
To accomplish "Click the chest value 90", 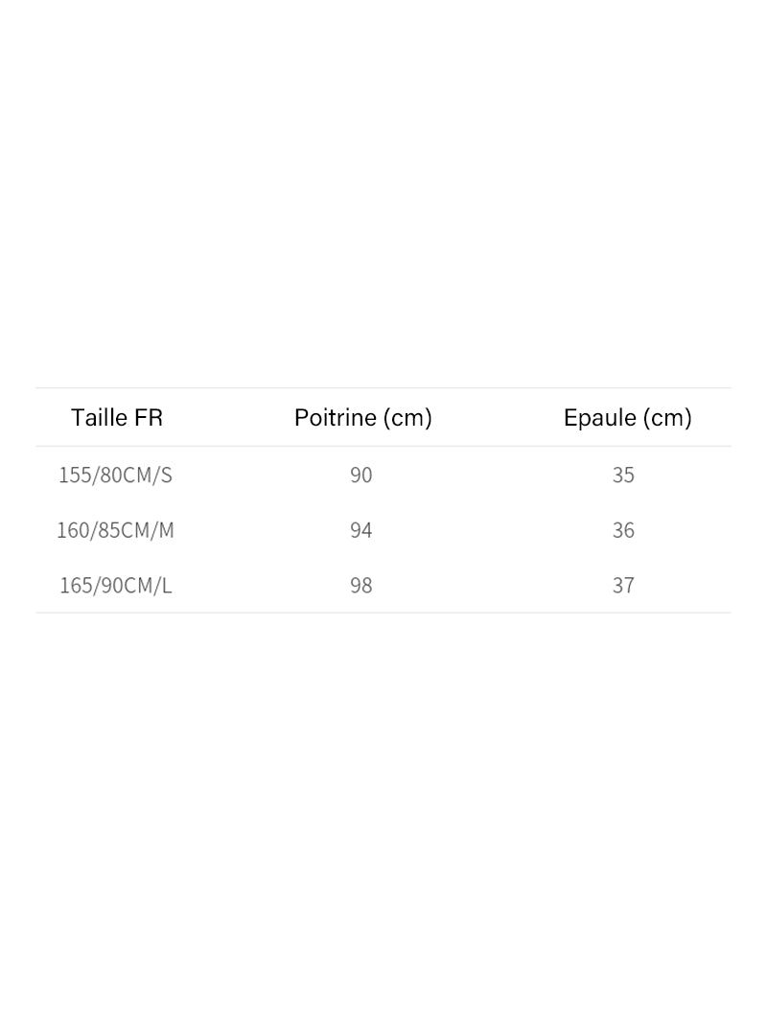I will click(361, 475).
